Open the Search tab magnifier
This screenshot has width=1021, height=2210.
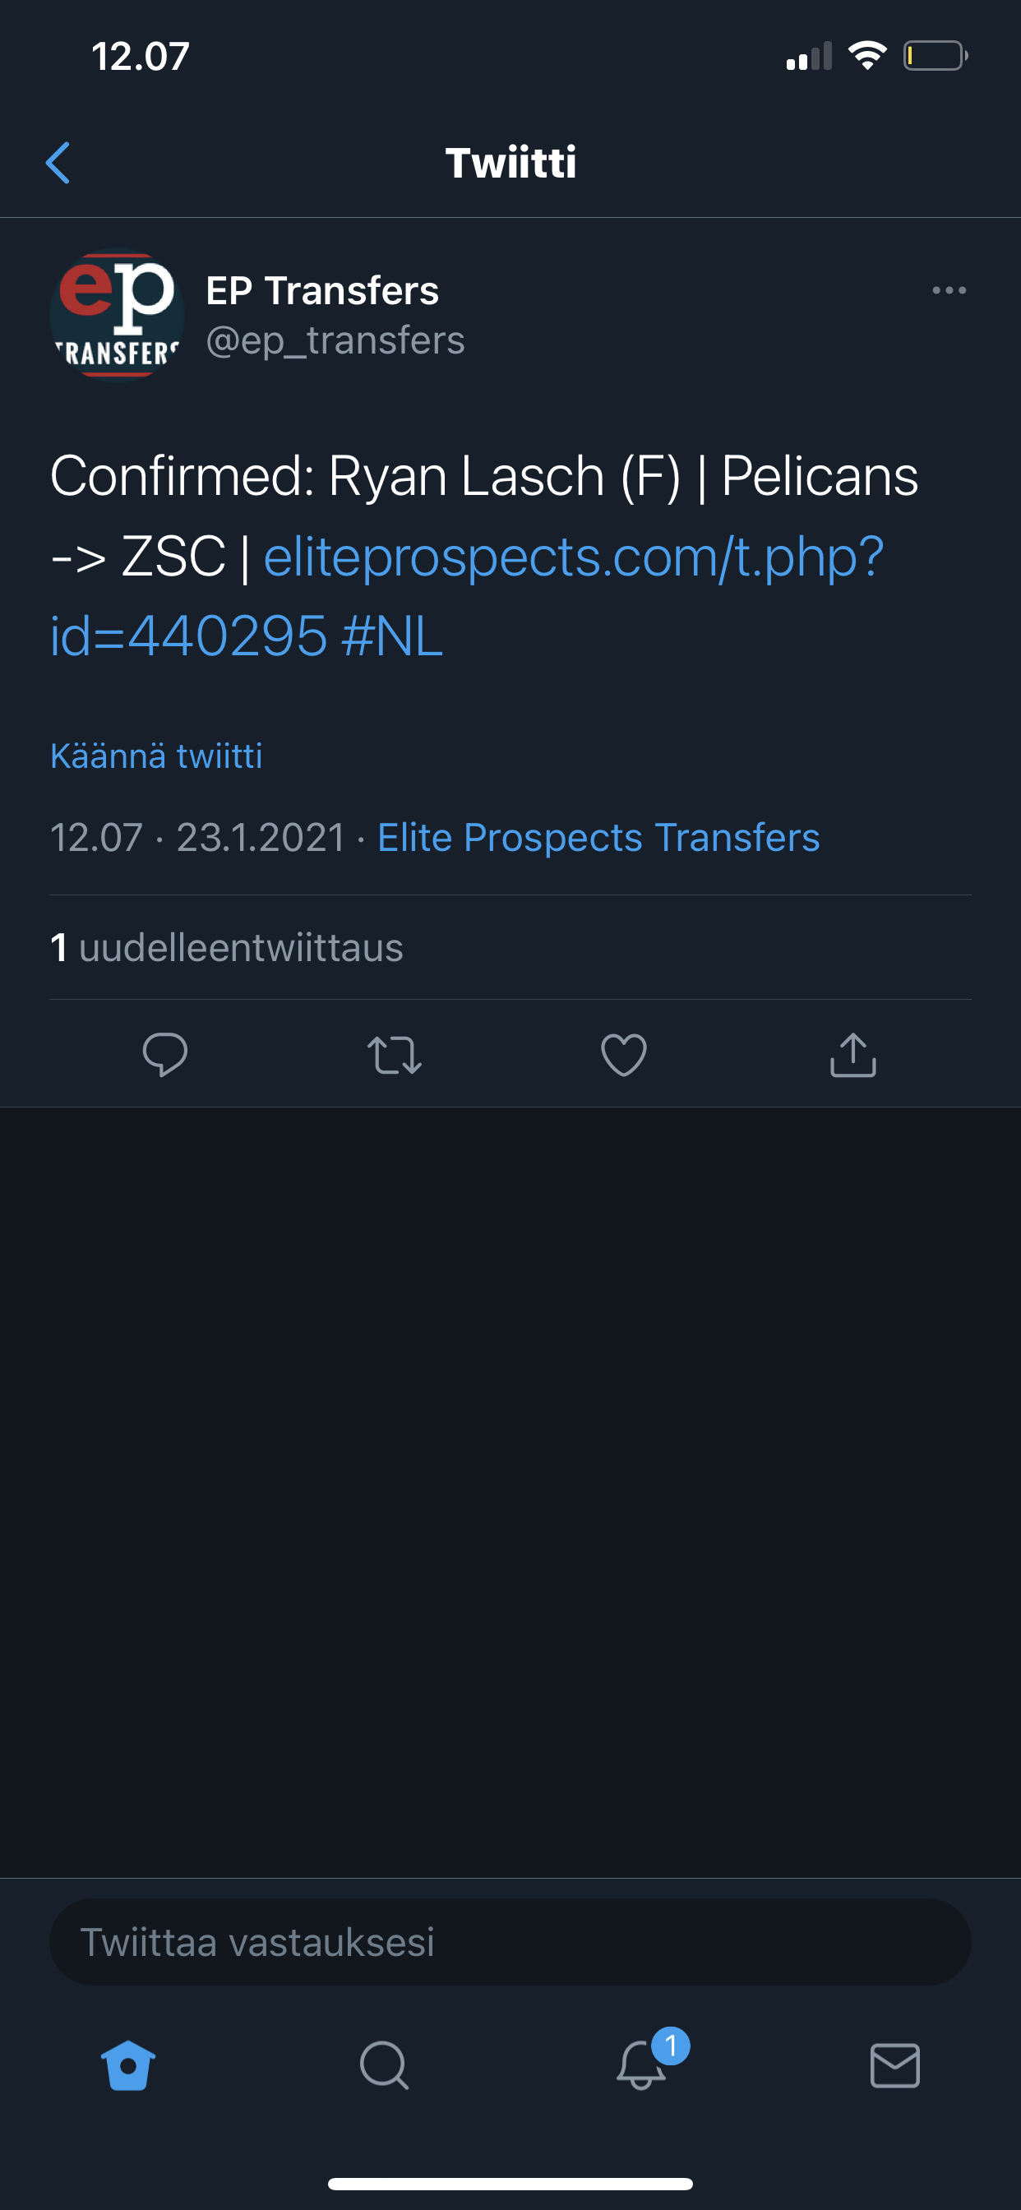pos(384,2065)
